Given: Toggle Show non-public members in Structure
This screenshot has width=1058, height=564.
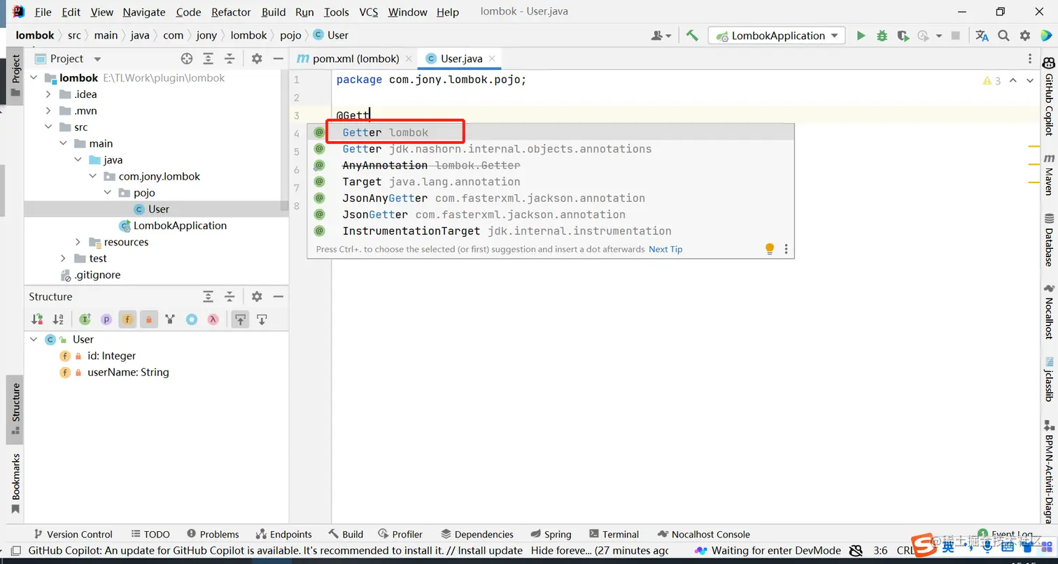Looking at the screenshot, I should click(x=148, y=319).
